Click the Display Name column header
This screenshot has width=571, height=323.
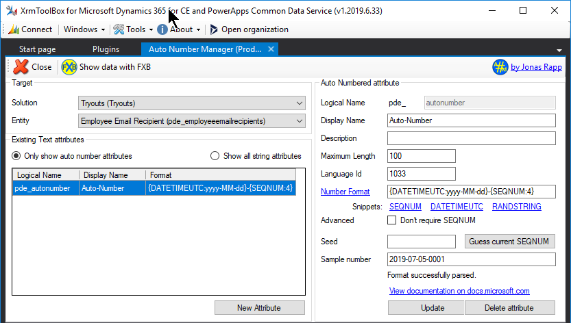[x=112, y=175]
